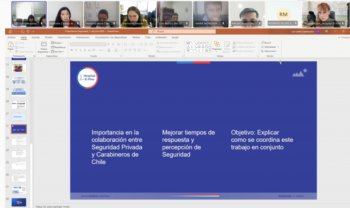Select the text box shape in the gallery
The image size is (350, 208).
point(188,43)
